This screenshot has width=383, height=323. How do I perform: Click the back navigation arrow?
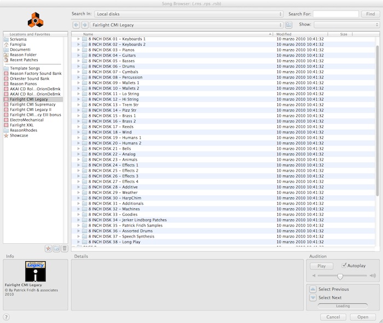pos(77,25)
